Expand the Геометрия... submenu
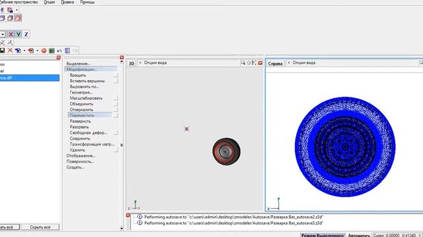This screenshot has height=237, width=423. point(81,92)
